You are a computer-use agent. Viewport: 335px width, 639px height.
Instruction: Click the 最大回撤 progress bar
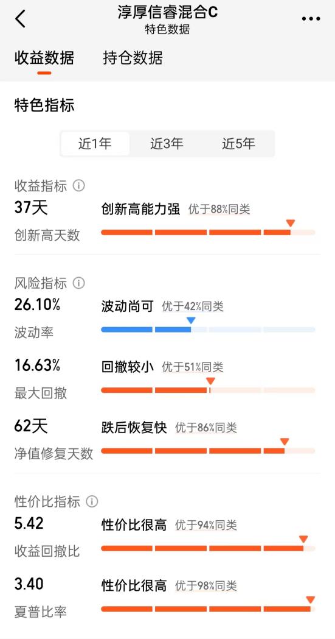click(208, 390)
